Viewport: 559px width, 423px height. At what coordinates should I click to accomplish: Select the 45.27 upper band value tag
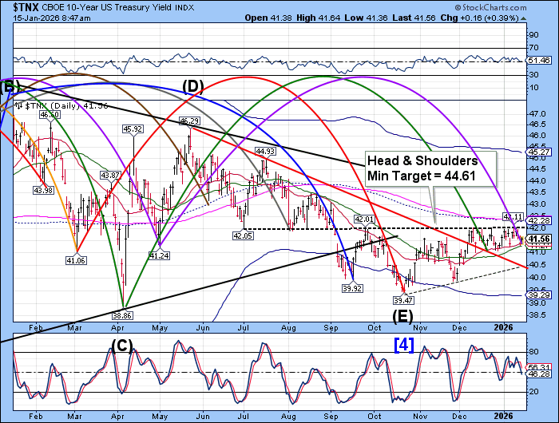point(541,152)
